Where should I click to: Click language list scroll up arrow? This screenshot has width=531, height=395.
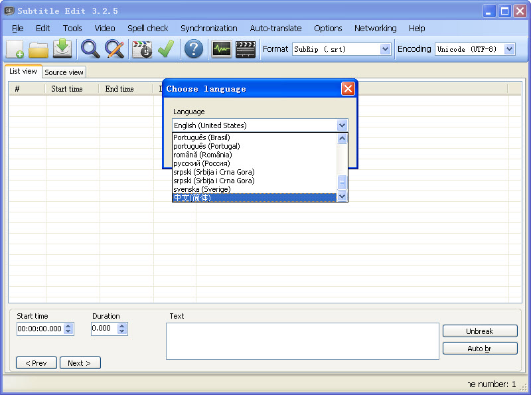point(342,138)
